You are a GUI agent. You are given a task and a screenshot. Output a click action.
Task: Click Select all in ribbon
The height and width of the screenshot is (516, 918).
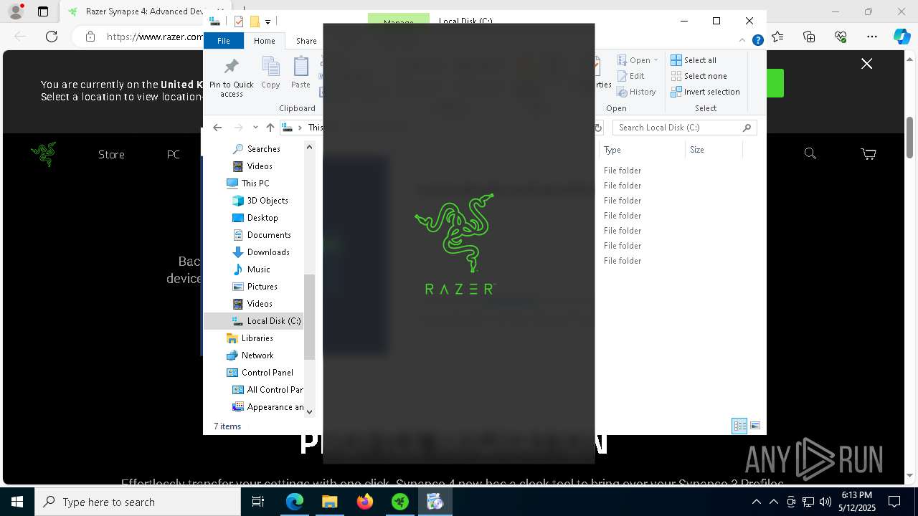tap(694, 60)
